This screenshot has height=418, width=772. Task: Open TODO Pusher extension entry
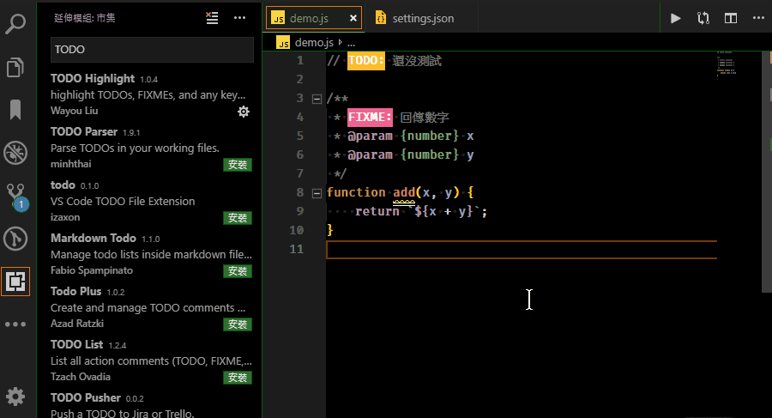click(x=151, y=404)
